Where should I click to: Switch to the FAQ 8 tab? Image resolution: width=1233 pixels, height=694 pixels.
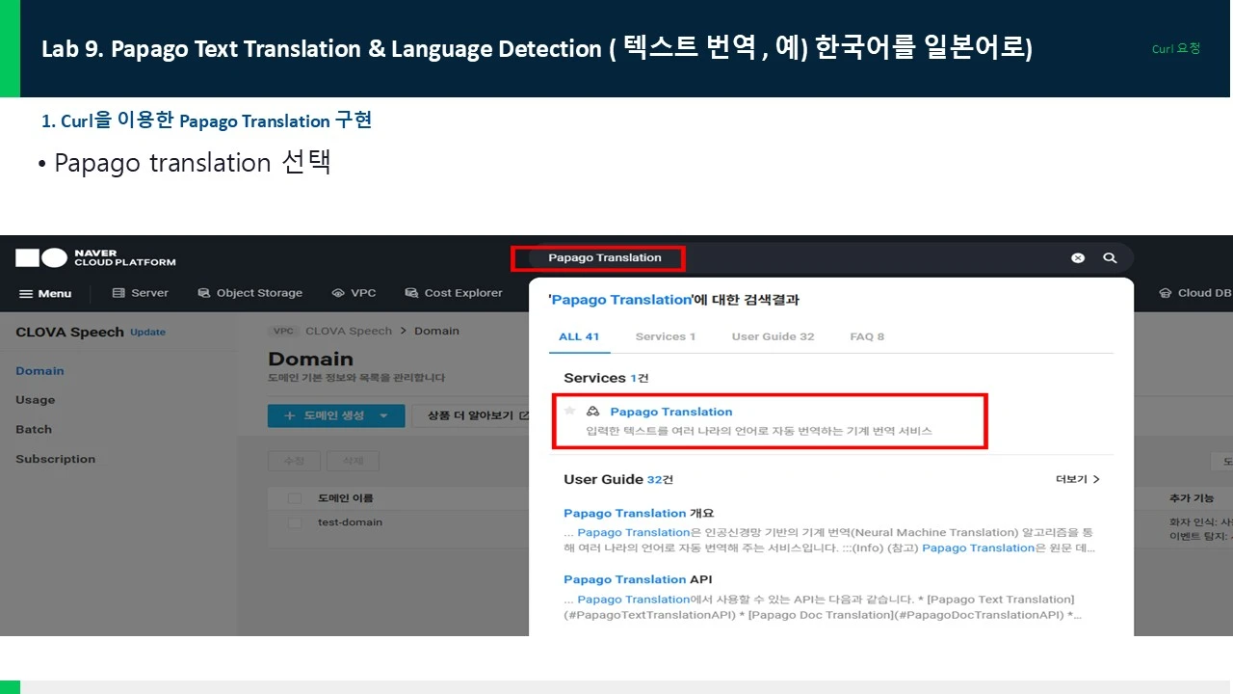(867, 336)
